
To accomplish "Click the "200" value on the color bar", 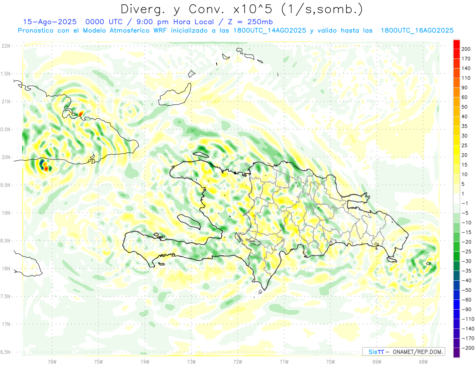I will (466, 49).
